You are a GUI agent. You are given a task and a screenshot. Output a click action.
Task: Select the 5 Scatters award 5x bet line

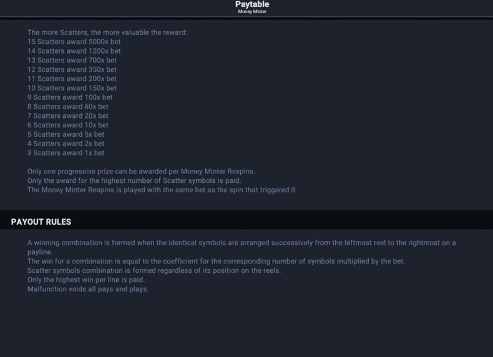point(66,134)
